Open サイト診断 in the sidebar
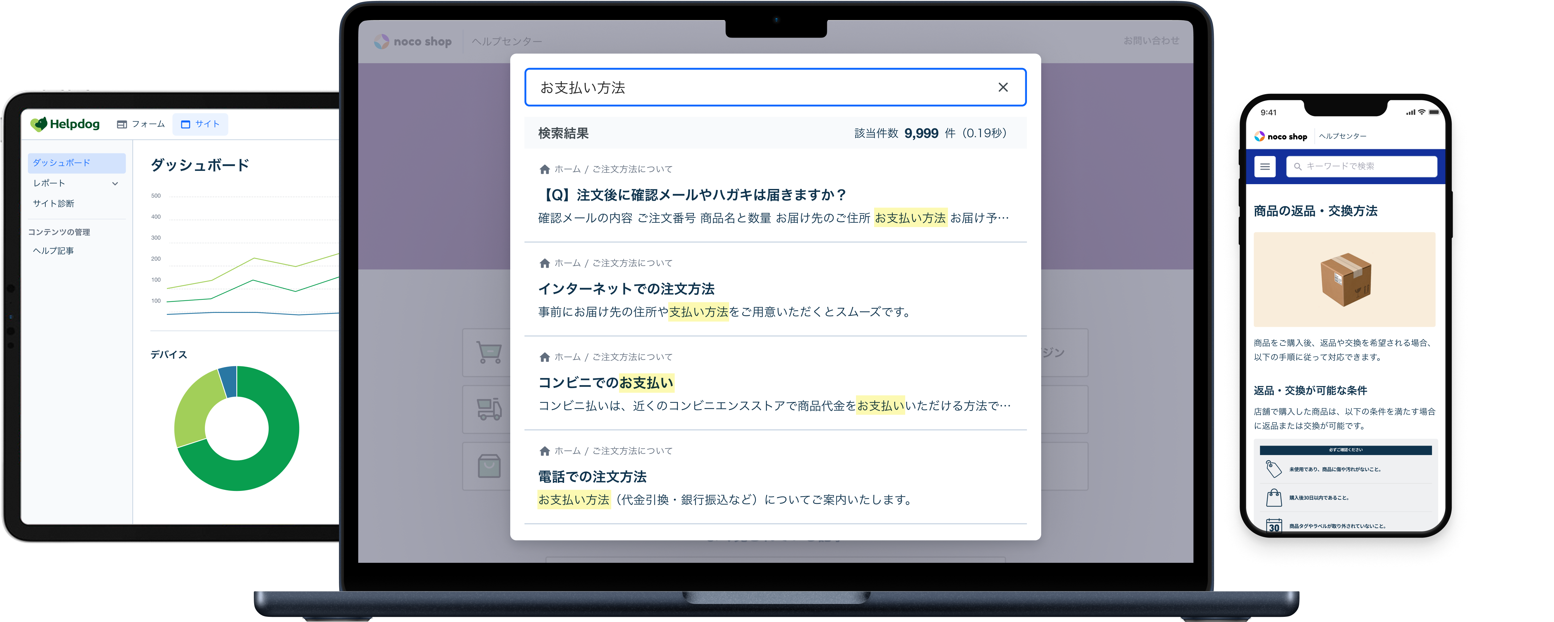 tap(54, 204)
